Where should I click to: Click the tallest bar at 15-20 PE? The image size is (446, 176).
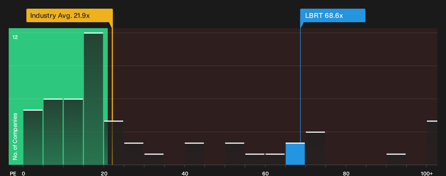point(94,99)
